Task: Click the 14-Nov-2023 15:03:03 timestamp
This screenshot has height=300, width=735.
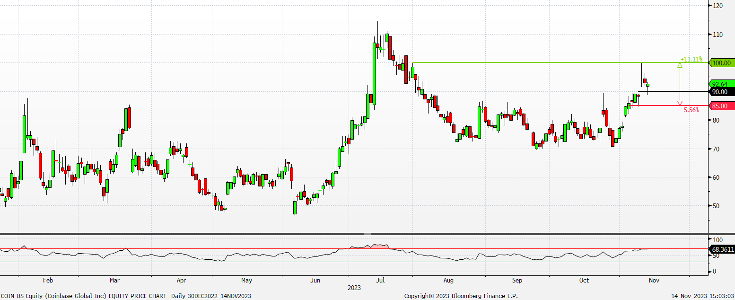Action: tap(702, 296)
